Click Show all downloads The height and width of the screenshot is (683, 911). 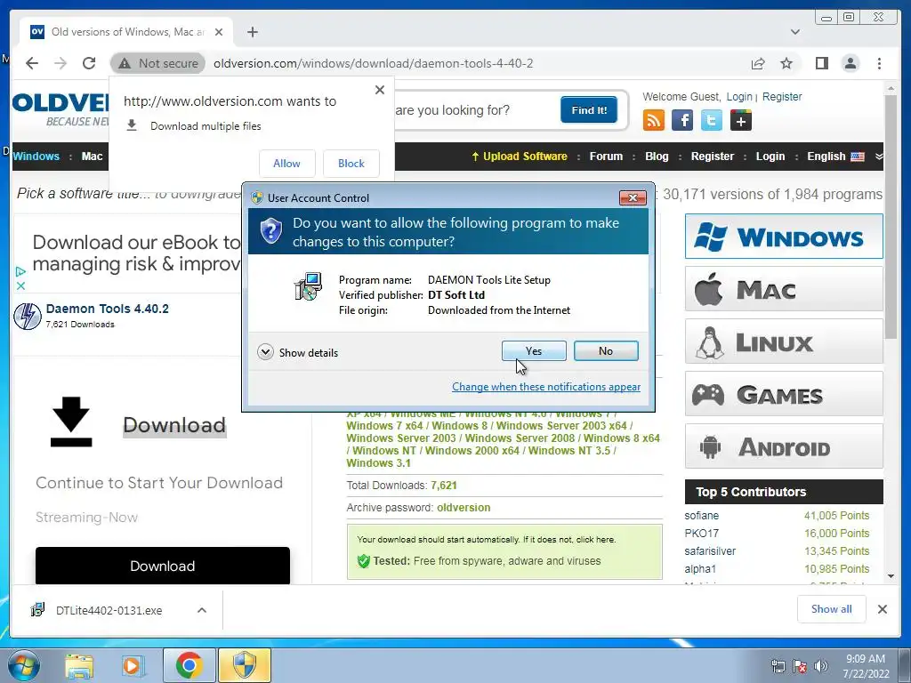[x=832, y=608]
